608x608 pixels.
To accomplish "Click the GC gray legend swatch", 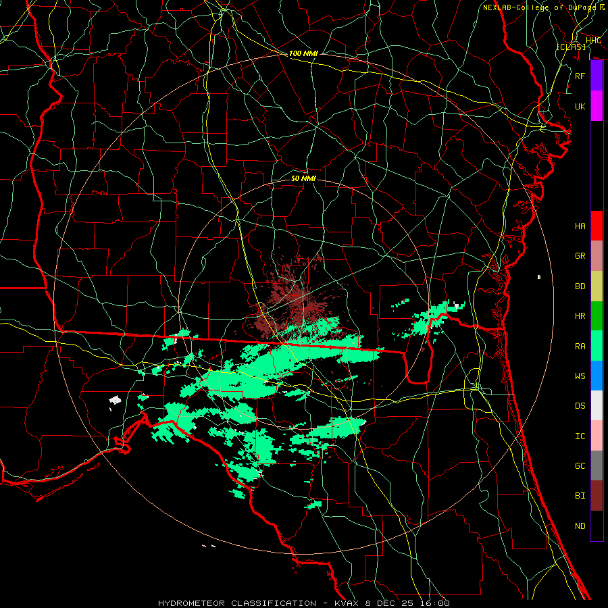I will tap(597, 465).
